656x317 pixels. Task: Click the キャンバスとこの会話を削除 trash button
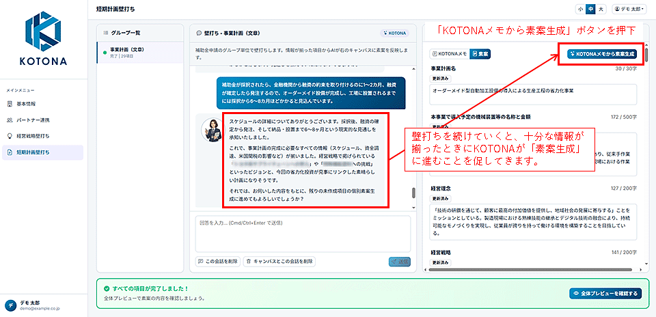(279, 262)
